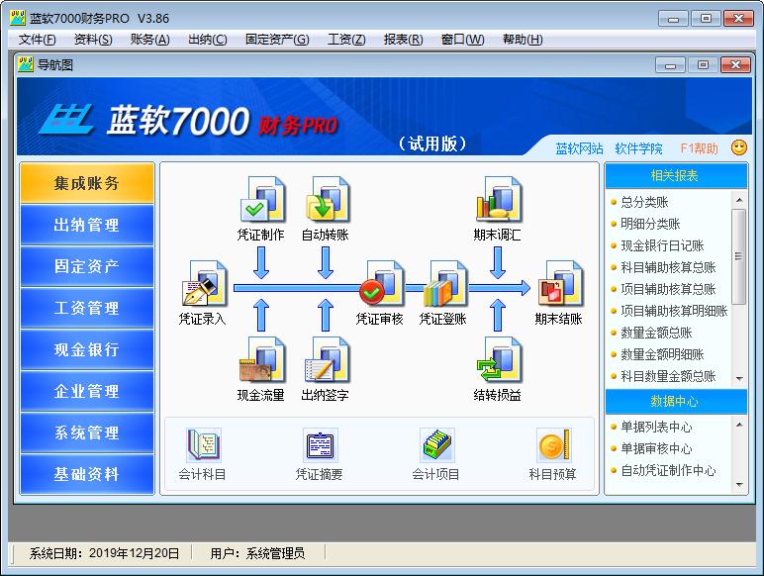Open the 科目辅助核算总账 report
The image size is (764, 576).
click(668, 267)
